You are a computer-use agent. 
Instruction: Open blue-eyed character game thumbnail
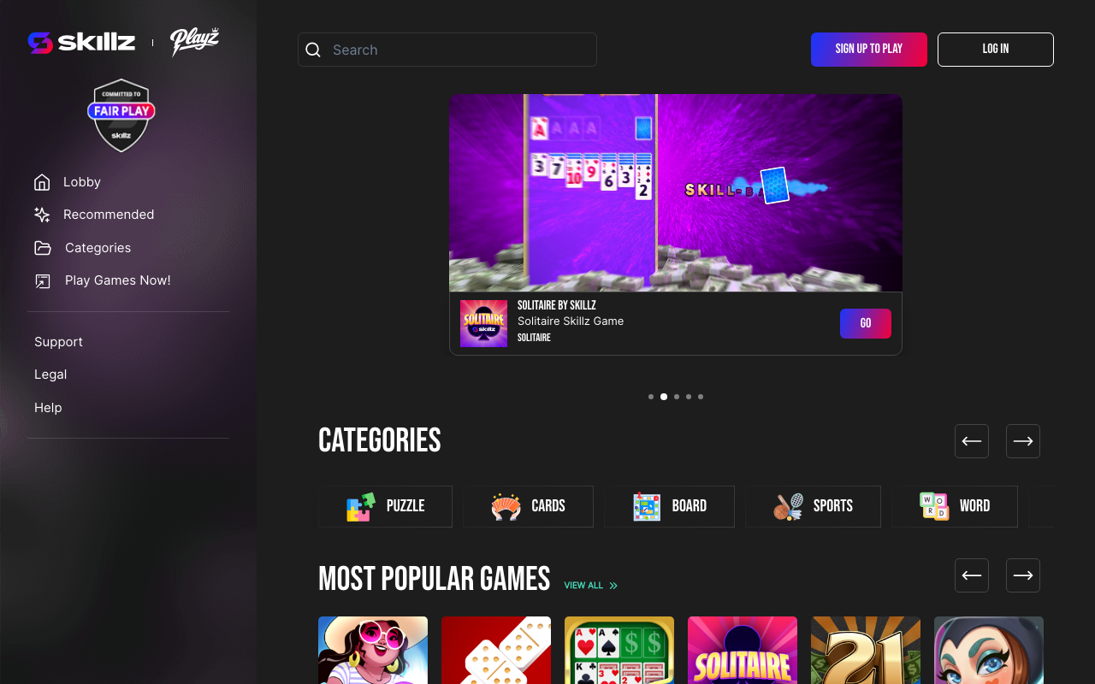(989, 651)
